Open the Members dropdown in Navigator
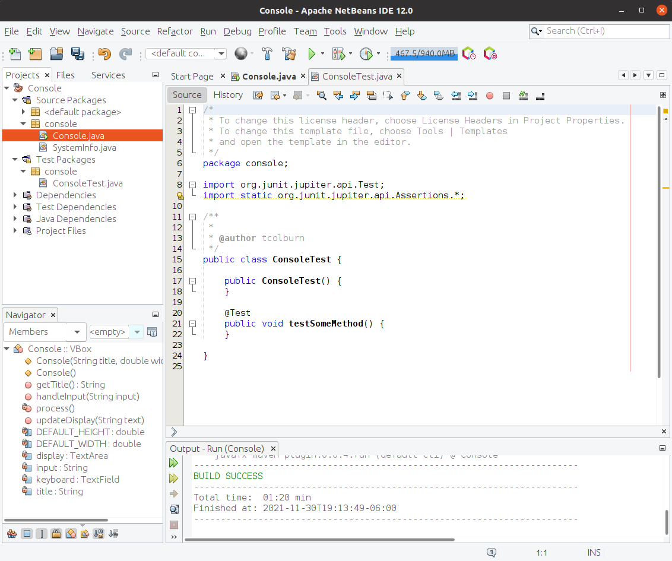This screenshot has height=561, width=672. tap(45, 332)
